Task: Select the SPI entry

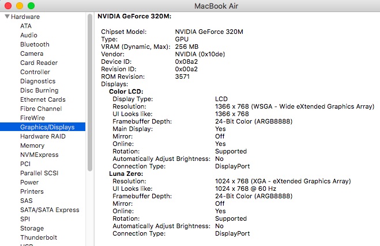Action: (x=25, y=218)
